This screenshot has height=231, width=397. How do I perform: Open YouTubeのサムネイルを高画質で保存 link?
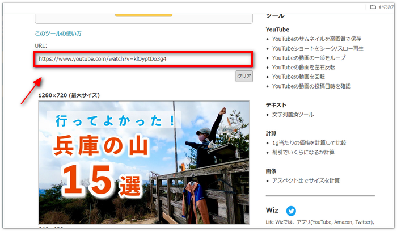pyautogui.click(x=316, y=39)
